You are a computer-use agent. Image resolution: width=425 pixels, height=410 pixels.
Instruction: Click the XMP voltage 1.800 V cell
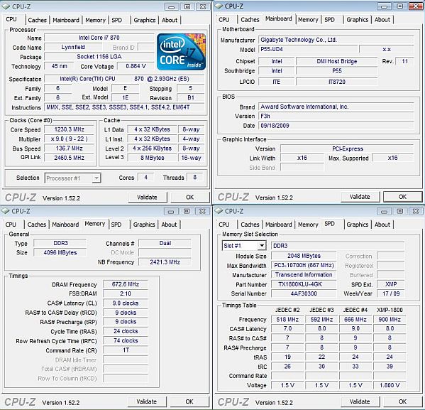(x=390, y=385)
